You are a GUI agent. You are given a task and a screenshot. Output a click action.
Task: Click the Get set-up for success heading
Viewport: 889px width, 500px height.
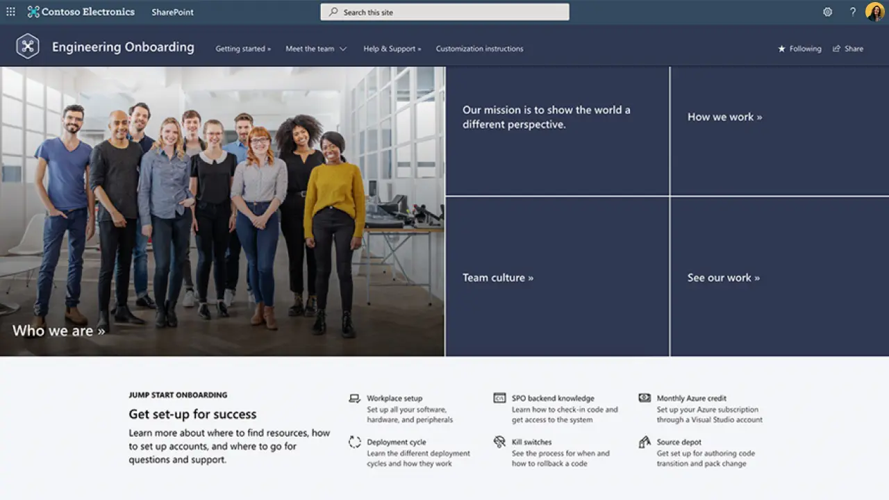click(x=192, y=415)
